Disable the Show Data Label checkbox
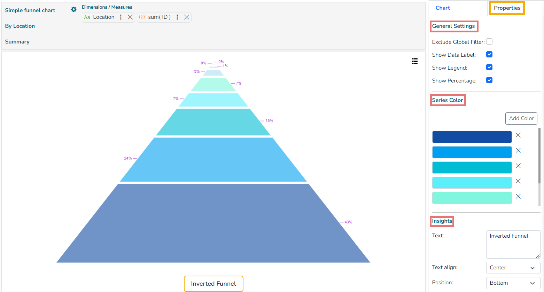Image resolution: width=544 pixels, height=292 pixels. [x=489, y=54]
